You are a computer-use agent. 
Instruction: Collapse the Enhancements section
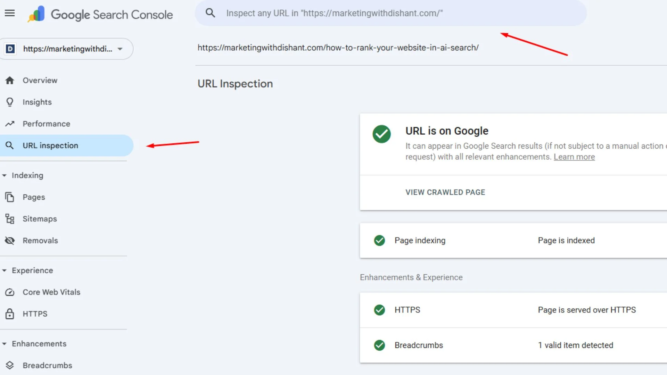(x=5, y=343)
